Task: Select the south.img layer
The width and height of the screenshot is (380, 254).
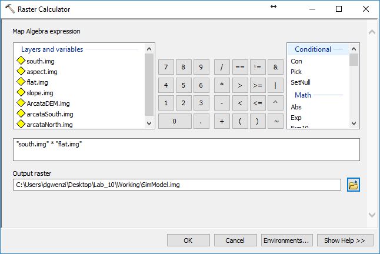Action: coord(41,61)
